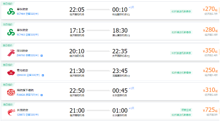Viewport: 221px width, 121px height.
Task: Click the 82折接送机新客券 coupon on 17:15 flight
Action: tap(181, 32)
